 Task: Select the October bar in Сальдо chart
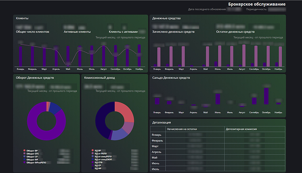266,96
